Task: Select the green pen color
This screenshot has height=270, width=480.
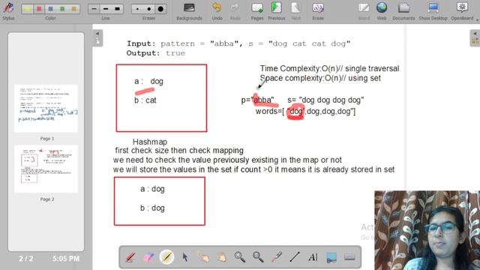Action: point(62,9)
